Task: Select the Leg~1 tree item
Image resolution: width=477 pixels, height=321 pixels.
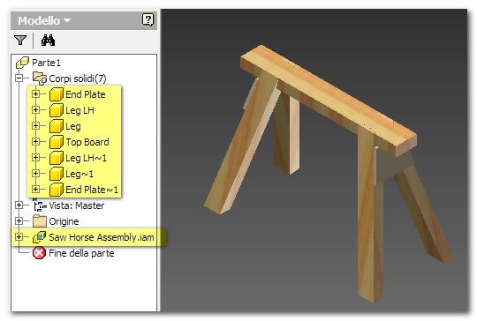Action: click(x=79, y=174)
